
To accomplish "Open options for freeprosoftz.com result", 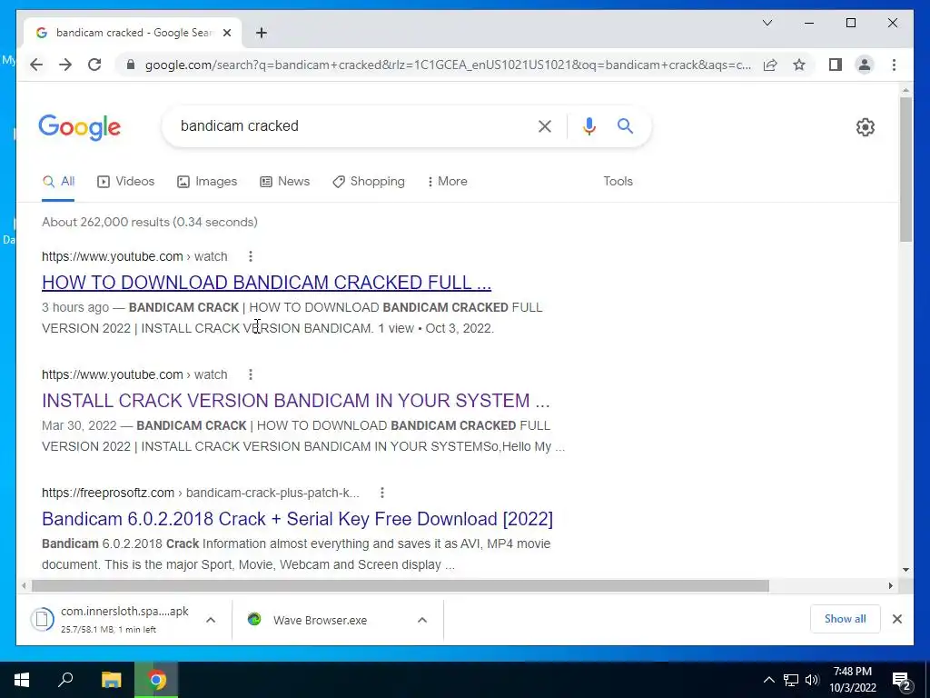I will coord(382,493).
